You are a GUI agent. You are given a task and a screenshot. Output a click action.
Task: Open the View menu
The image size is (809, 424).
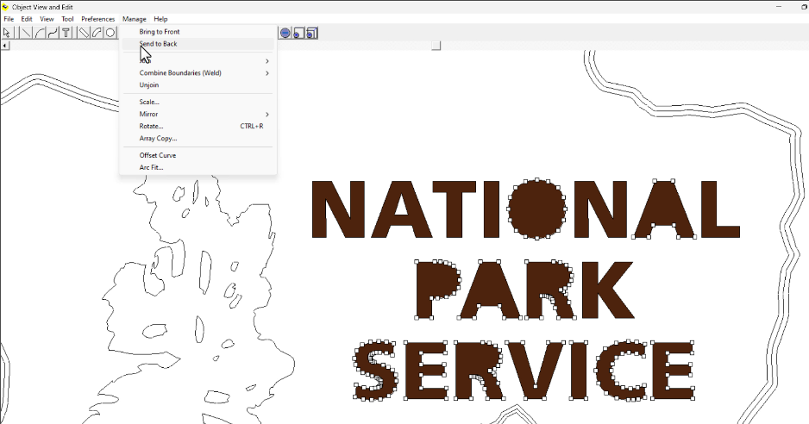click(47, 19)
